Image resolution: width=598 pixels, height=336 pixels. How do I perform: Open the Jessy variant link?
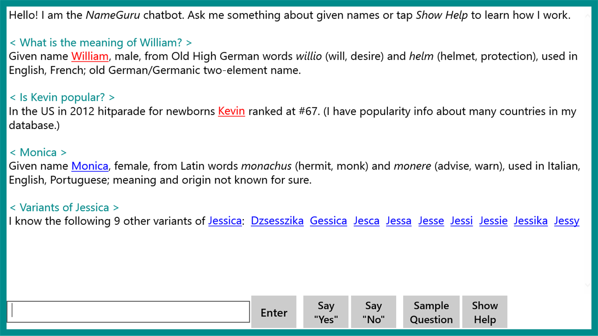pyautogui.click(x=566, y=221)
